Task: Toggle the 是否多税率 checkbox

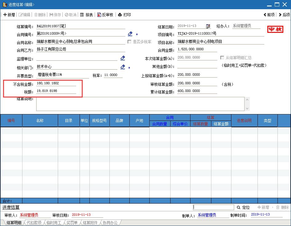Action: coord(130,42)
